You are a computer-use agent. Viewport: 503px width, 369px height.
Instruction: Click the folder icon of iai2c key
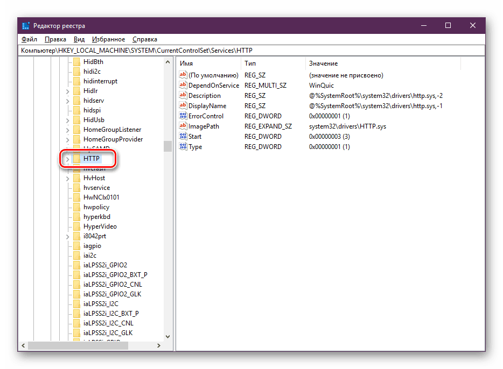[x=76, y=256]
